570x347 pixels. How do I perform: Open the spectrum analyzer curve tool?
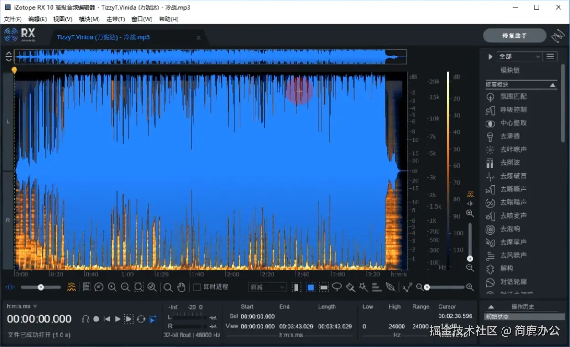[407, 287]
